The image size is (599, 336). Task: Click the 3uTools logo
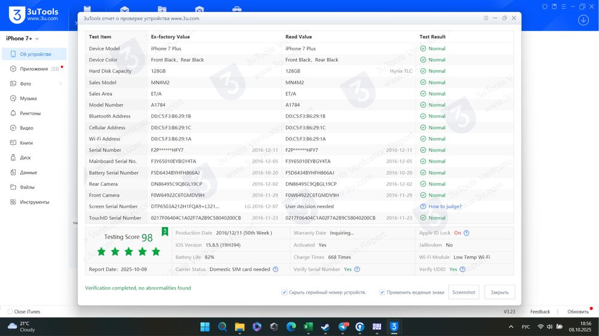(x=34, y=14)
